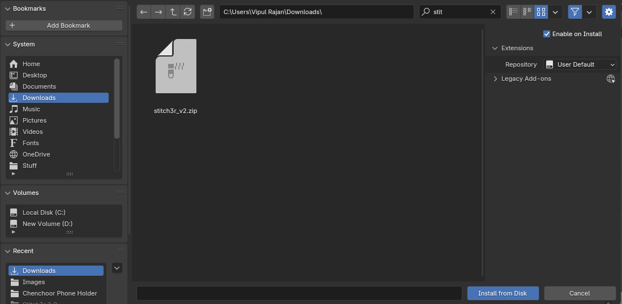622x304 pixels.
Task: Click the Install from Disk button
Action: pyautogui.click(x=502, y=293)
